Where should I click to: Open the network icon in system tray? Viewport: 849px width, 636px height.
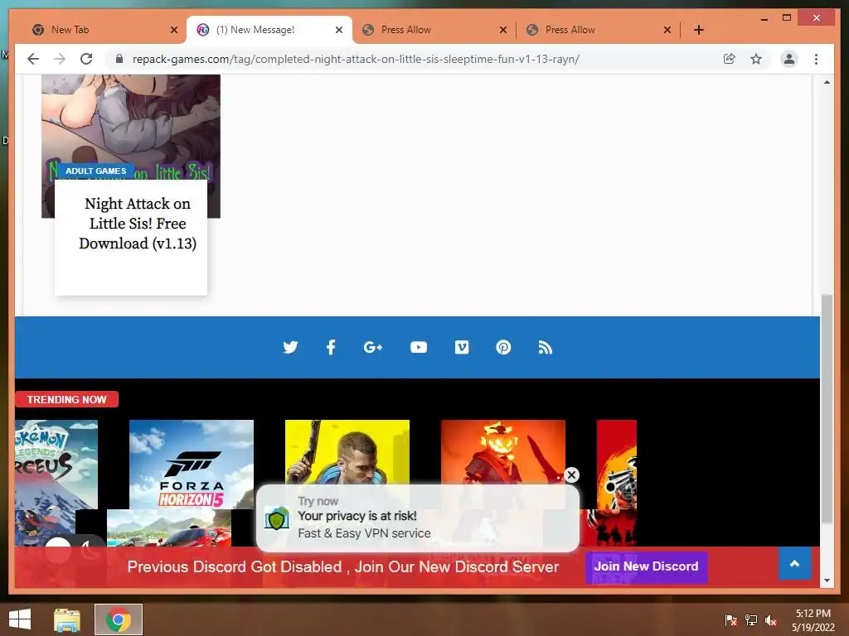(x=751, y=620)
